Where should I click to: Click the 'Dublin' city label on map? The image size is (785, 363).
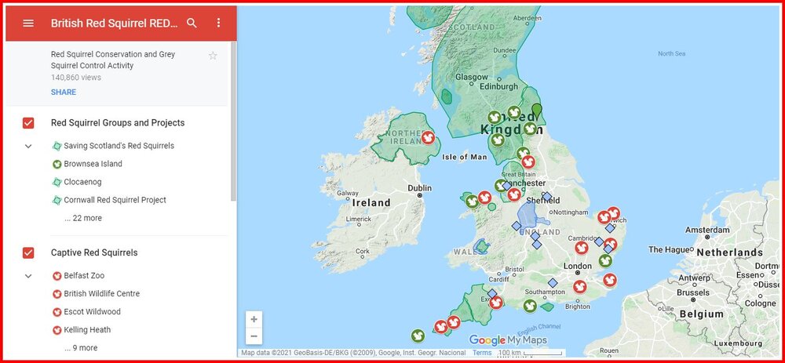tap(419, 188)
